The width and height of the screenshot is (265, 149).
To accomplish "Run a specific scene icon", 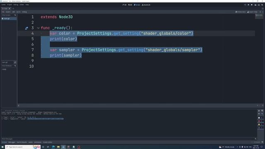I will [259, 5].
